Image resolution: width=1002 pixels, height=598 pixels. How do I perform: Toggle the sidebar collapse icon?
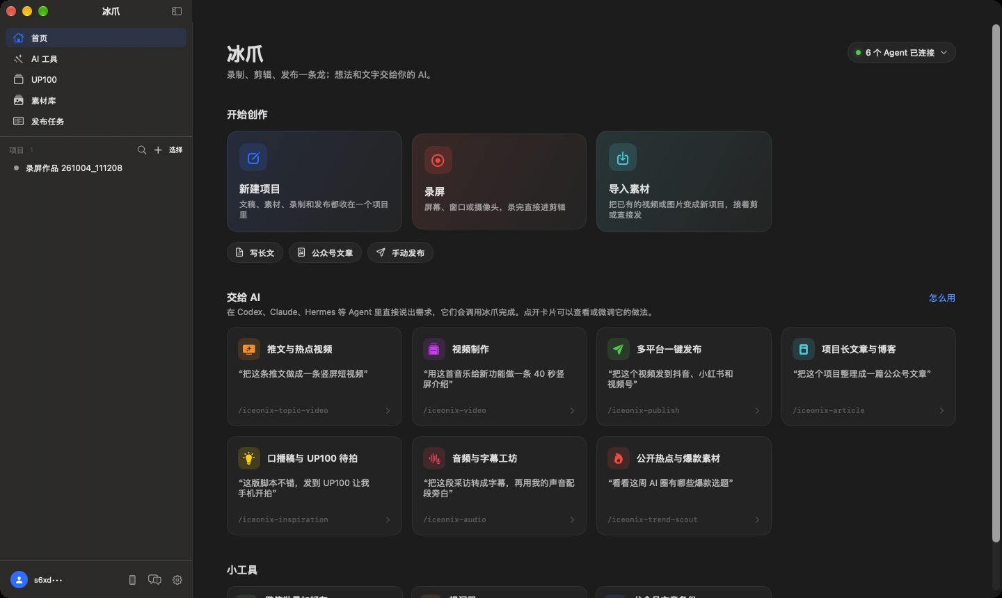177,11
